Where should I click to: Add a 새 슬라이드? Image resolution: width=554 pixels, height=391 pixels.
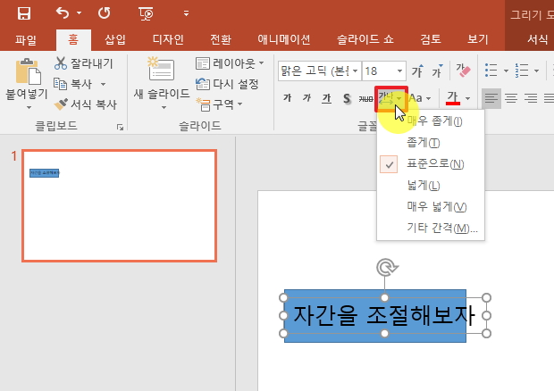[x=162, y=78]
